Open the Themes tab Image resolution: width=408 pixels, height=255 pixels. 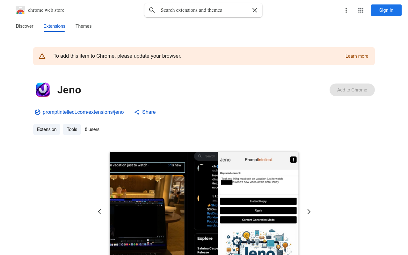click(x=84, y=26)
